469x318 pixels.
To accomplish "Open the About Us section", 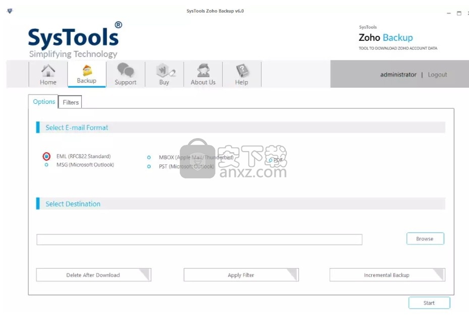I will coord(203,75).
